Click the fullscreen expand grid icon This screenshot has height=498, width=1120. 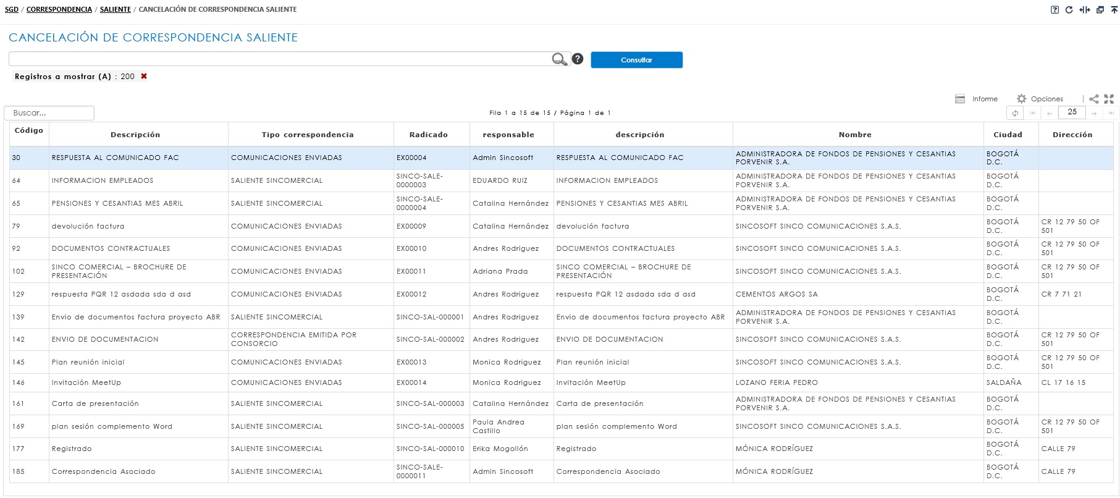click(x=1109, y=99)
